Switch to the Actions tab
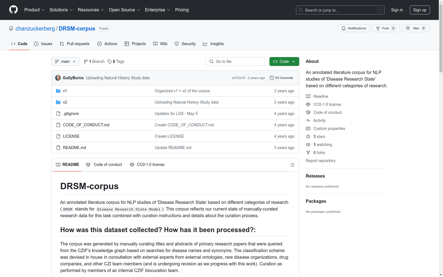Screen dimensions: 443x277 (x=107, y=44)
